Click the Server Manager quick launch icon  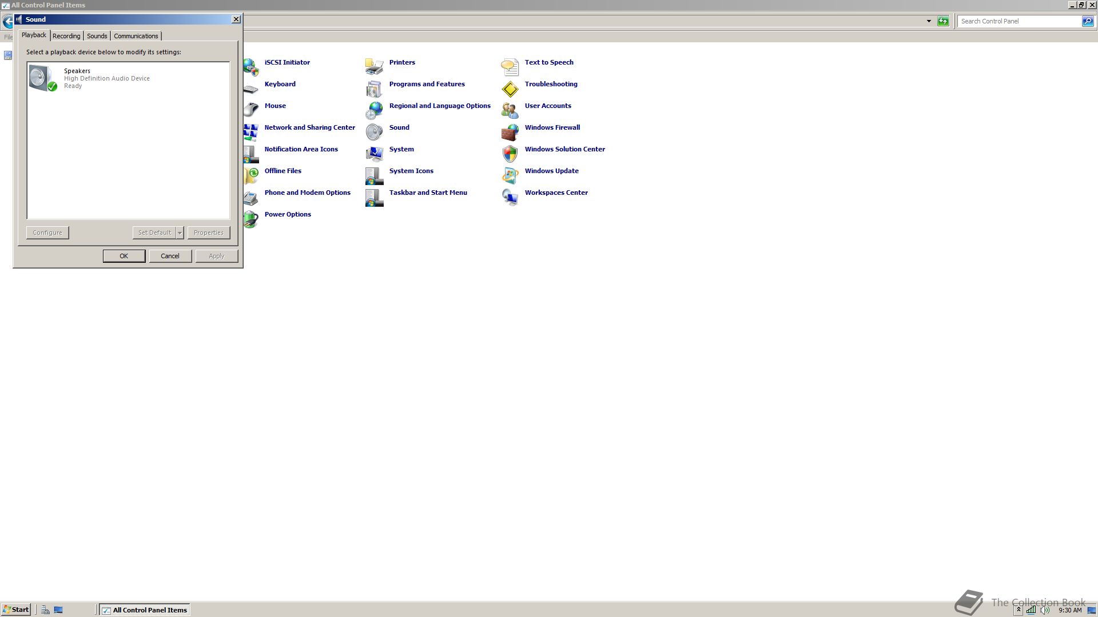[45, 610]
